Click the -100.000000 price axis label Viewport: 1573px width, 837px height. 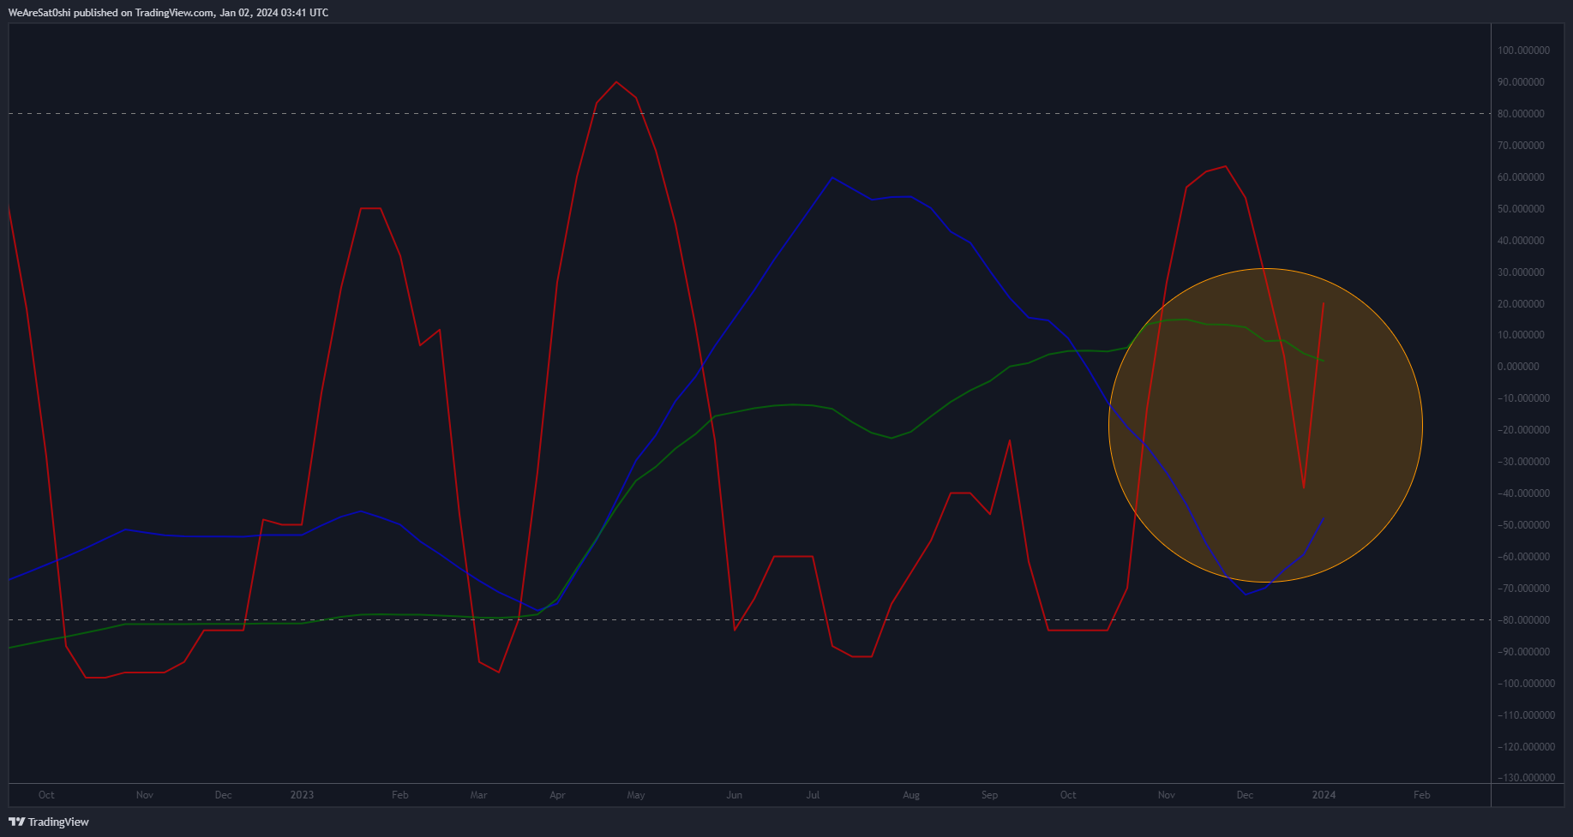(x=1526, y=684)
